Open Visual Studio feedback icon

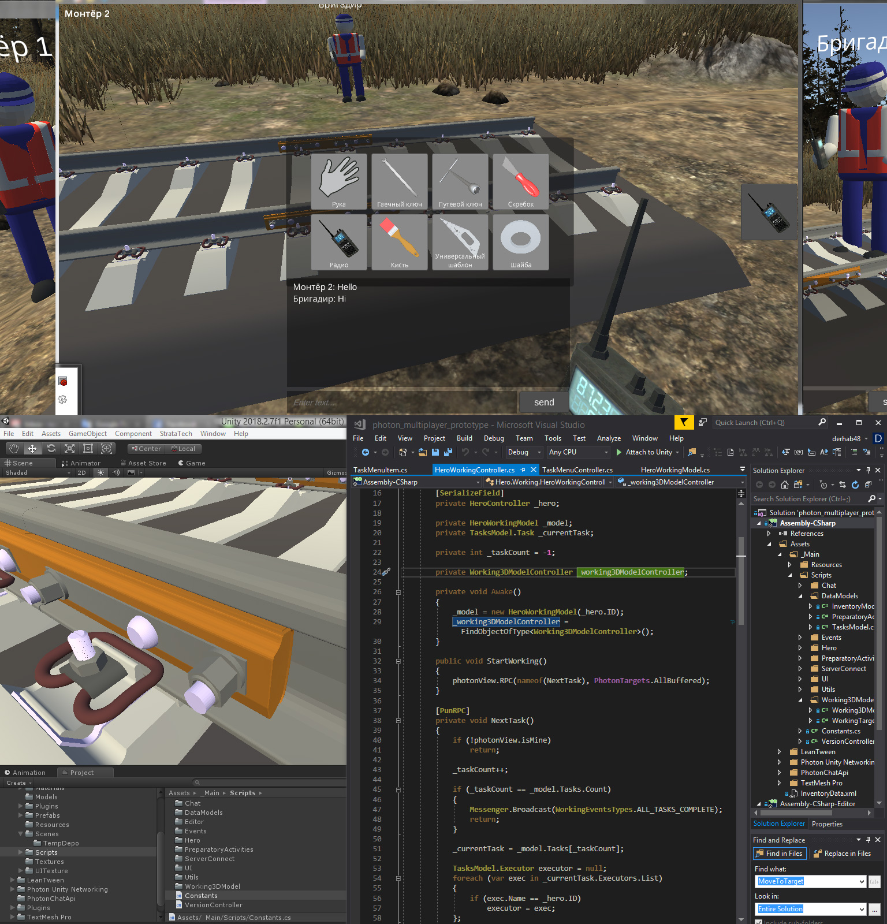[x=703, y=423]
